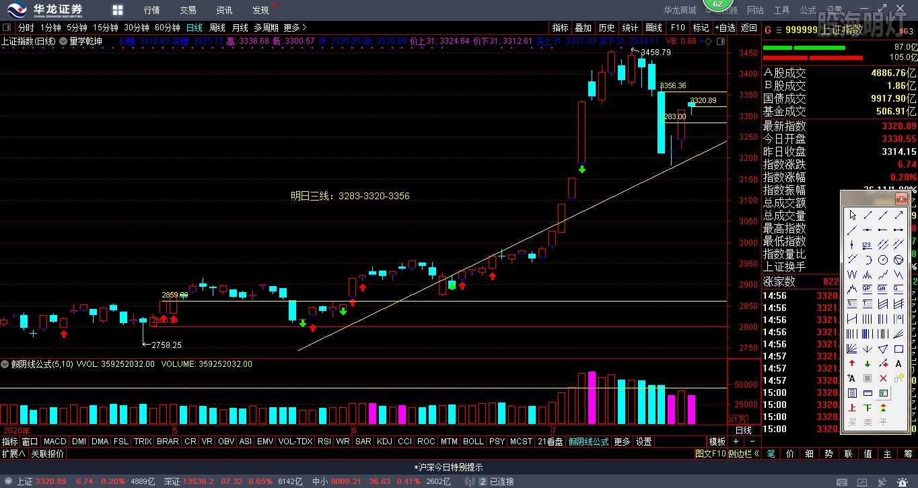
Task: Click the circular icon left of 上证 status
Action: point(8,481)
